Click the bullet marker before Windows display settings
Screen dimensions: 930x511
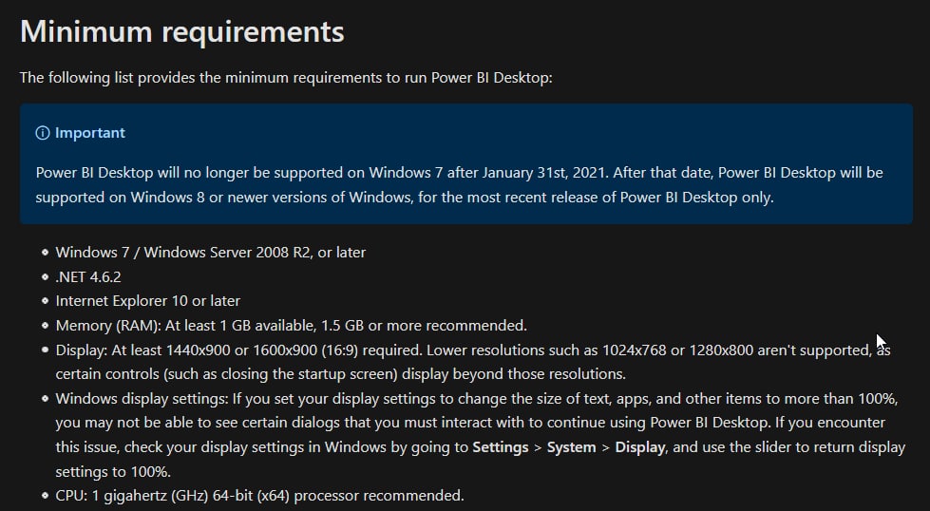click(45, 398)
